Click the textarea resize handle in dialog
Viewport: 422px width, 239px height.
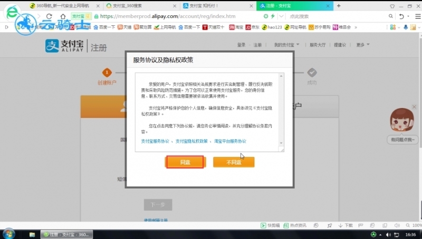pyautogui.click(x=281, y=149)
